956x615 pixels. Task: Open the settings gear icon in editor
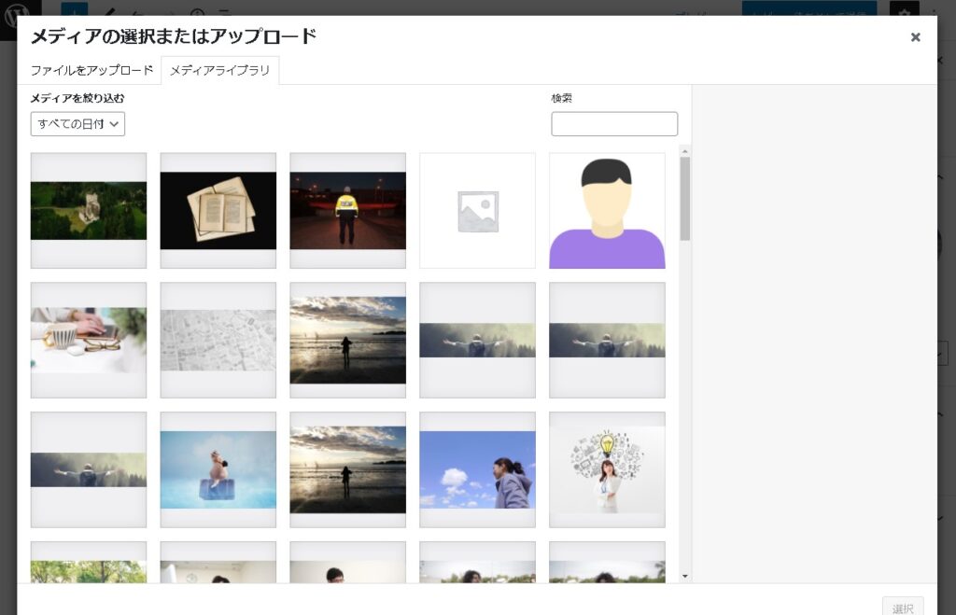pos(903,13)
